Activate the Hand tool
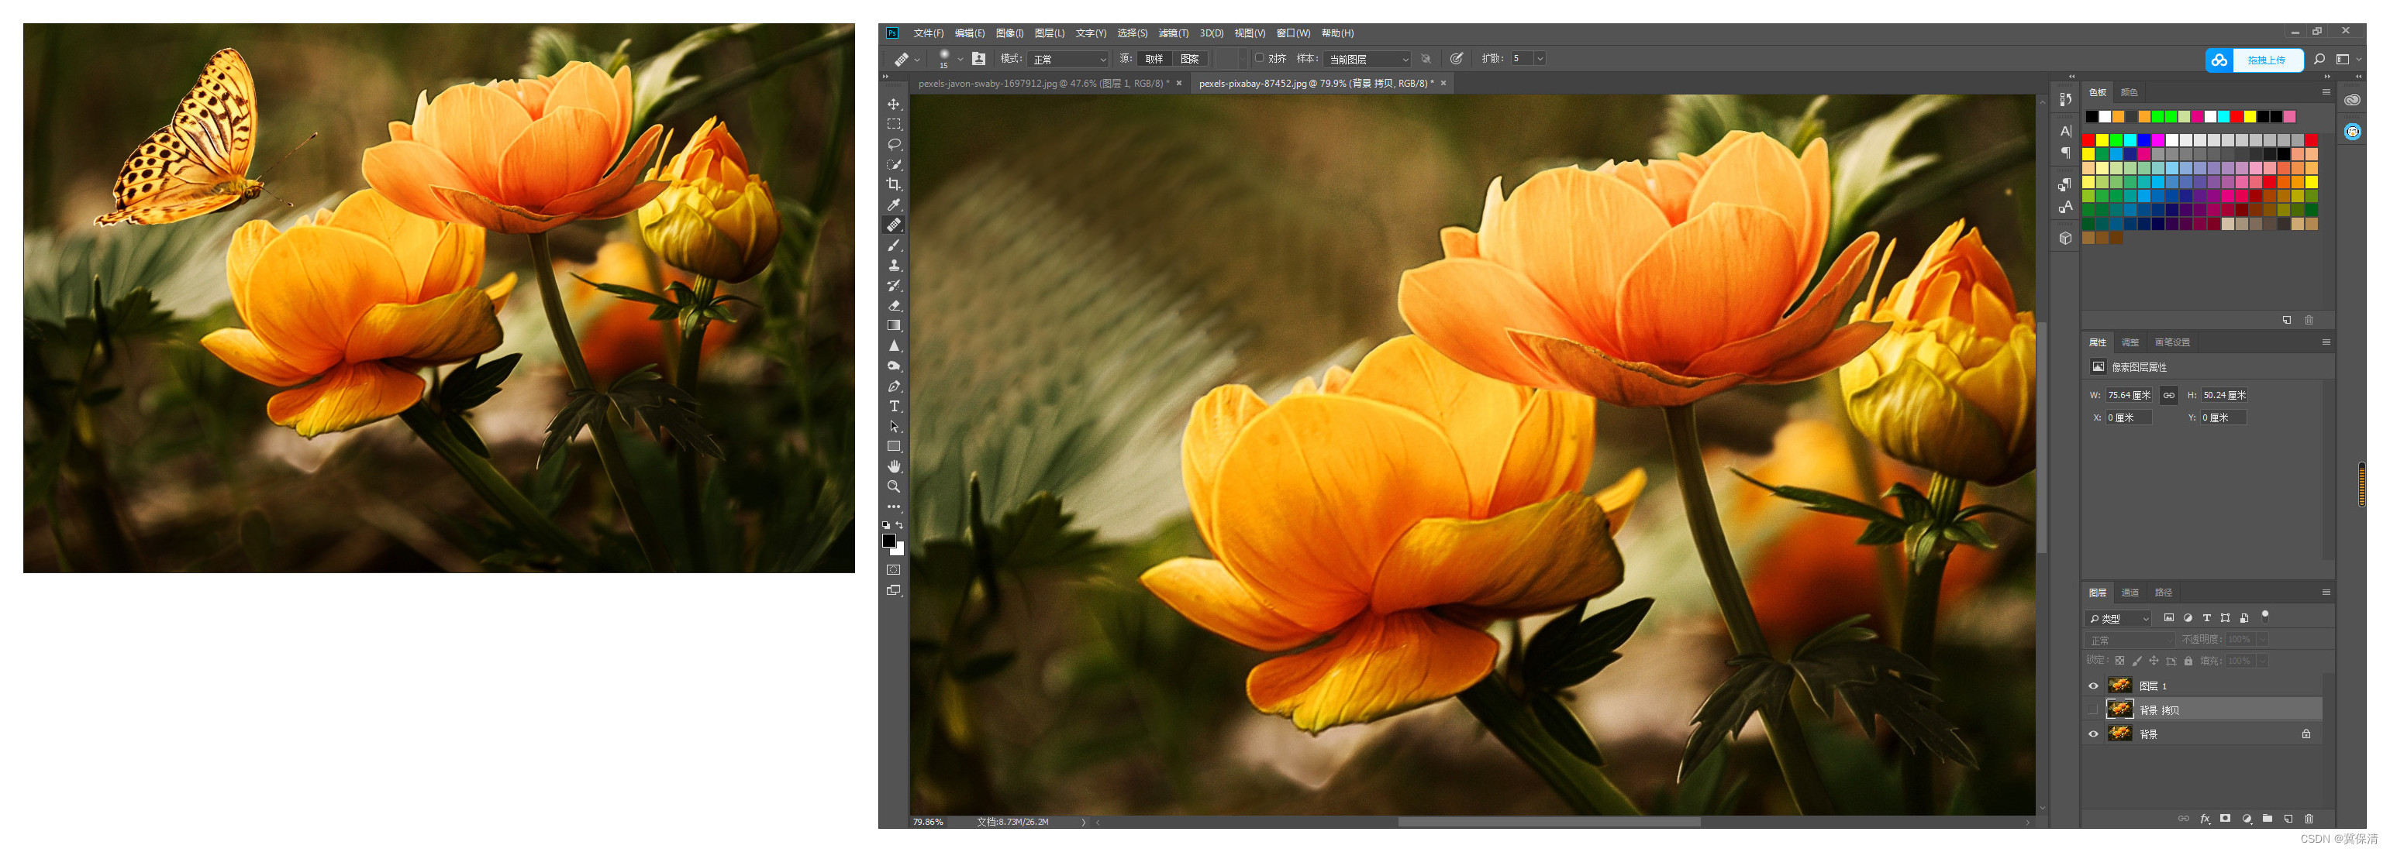 894,466
